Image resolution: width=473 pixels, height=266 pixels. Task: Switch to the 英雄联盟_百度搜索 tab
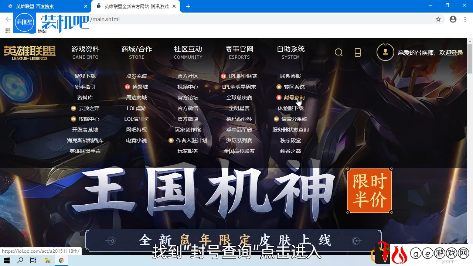pyautogui.click(x=46, y=6)
